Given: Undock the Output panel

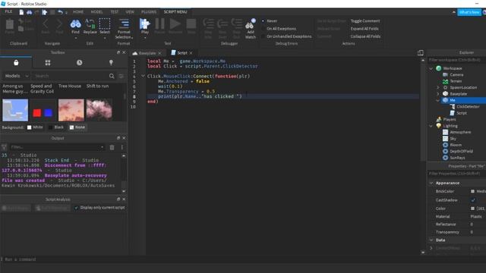Looking at the screenshot, I should (x=118, y=138).
